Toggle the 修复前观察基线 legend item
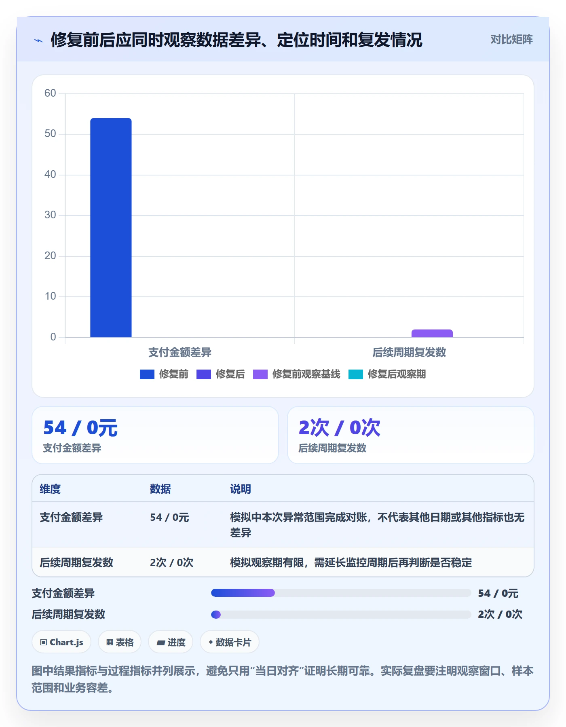Screen dimensions: 566x727 point(297,374)
